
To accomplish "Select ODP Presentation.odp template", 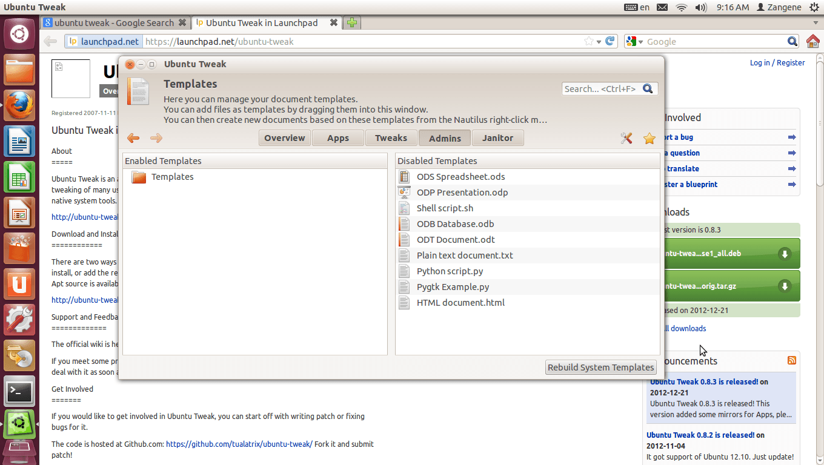I will (528, 193).
